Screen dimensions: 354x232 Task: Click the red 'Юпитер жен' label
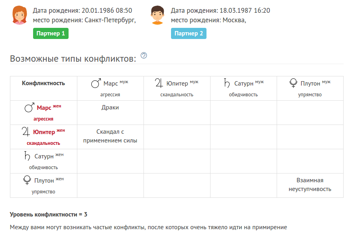(x=49, y=132)
